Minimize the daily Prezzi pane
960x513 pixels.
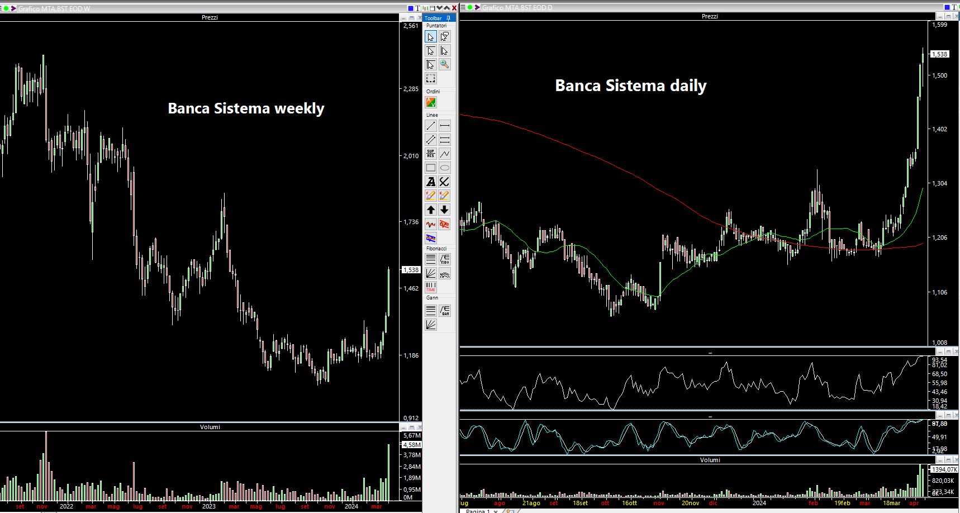click(x=940, y=17)
